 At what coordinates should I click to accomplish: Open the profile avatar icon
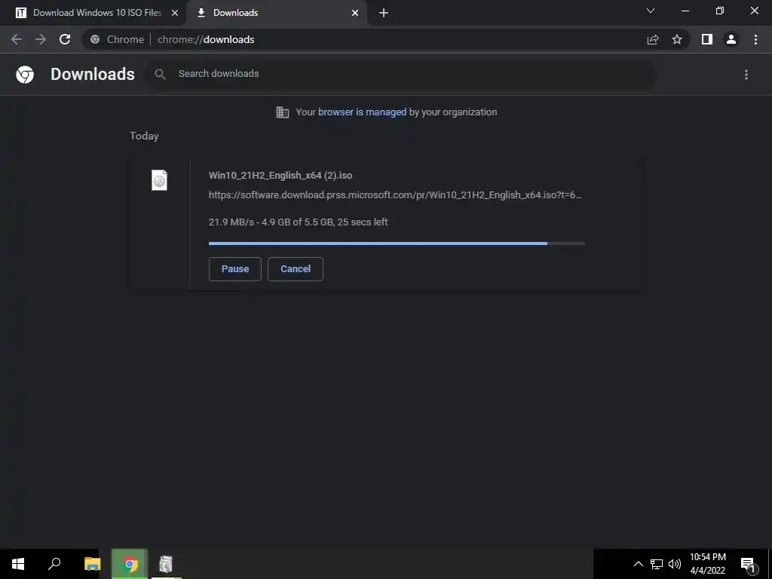(x=731, y=39)
